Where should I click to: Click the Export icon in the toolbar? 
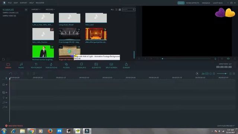[x=126, y=66]
